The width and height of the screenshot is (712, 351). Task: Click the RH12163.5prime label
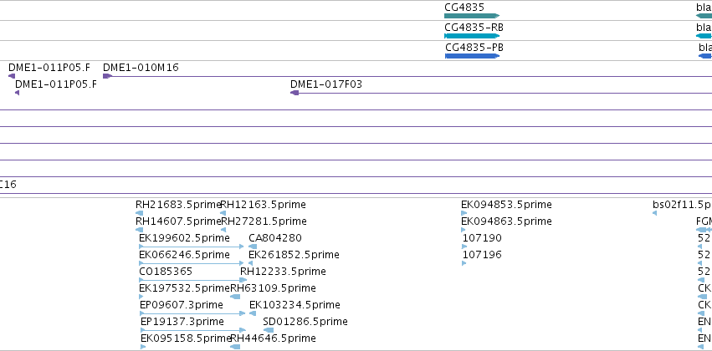click(264, 205)
